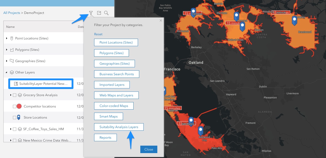The height and width of the screenshot is (158, 326).
Task: Collapse the Other Layers group
Action: [7, 72]
